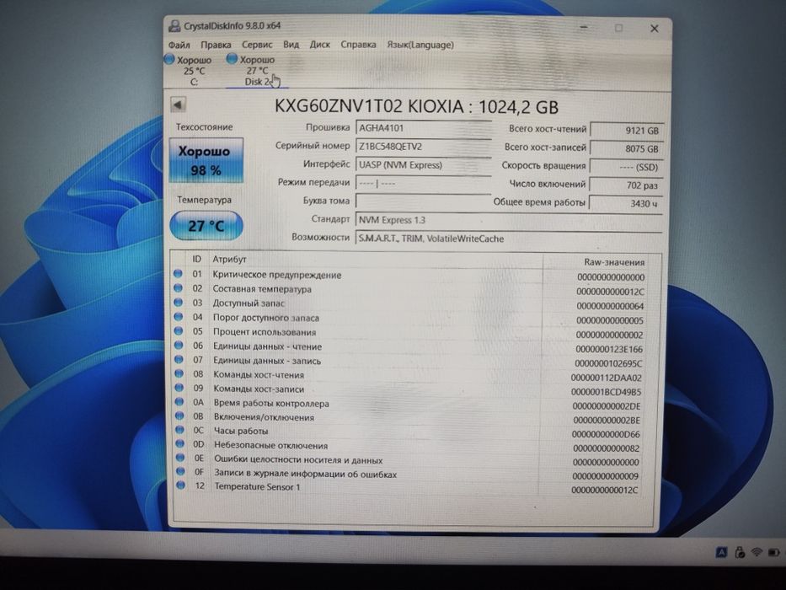Click status icon for 0F Записи в журнале
This screenshot has width=786, height=590.
pyautogui.click(x=180, y=472)
